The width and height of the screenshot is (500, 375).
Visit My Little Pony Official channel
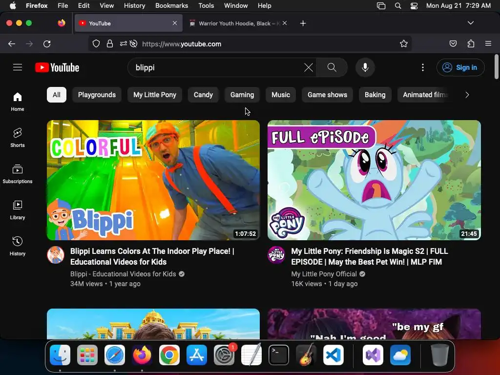(x=324, y=274)
